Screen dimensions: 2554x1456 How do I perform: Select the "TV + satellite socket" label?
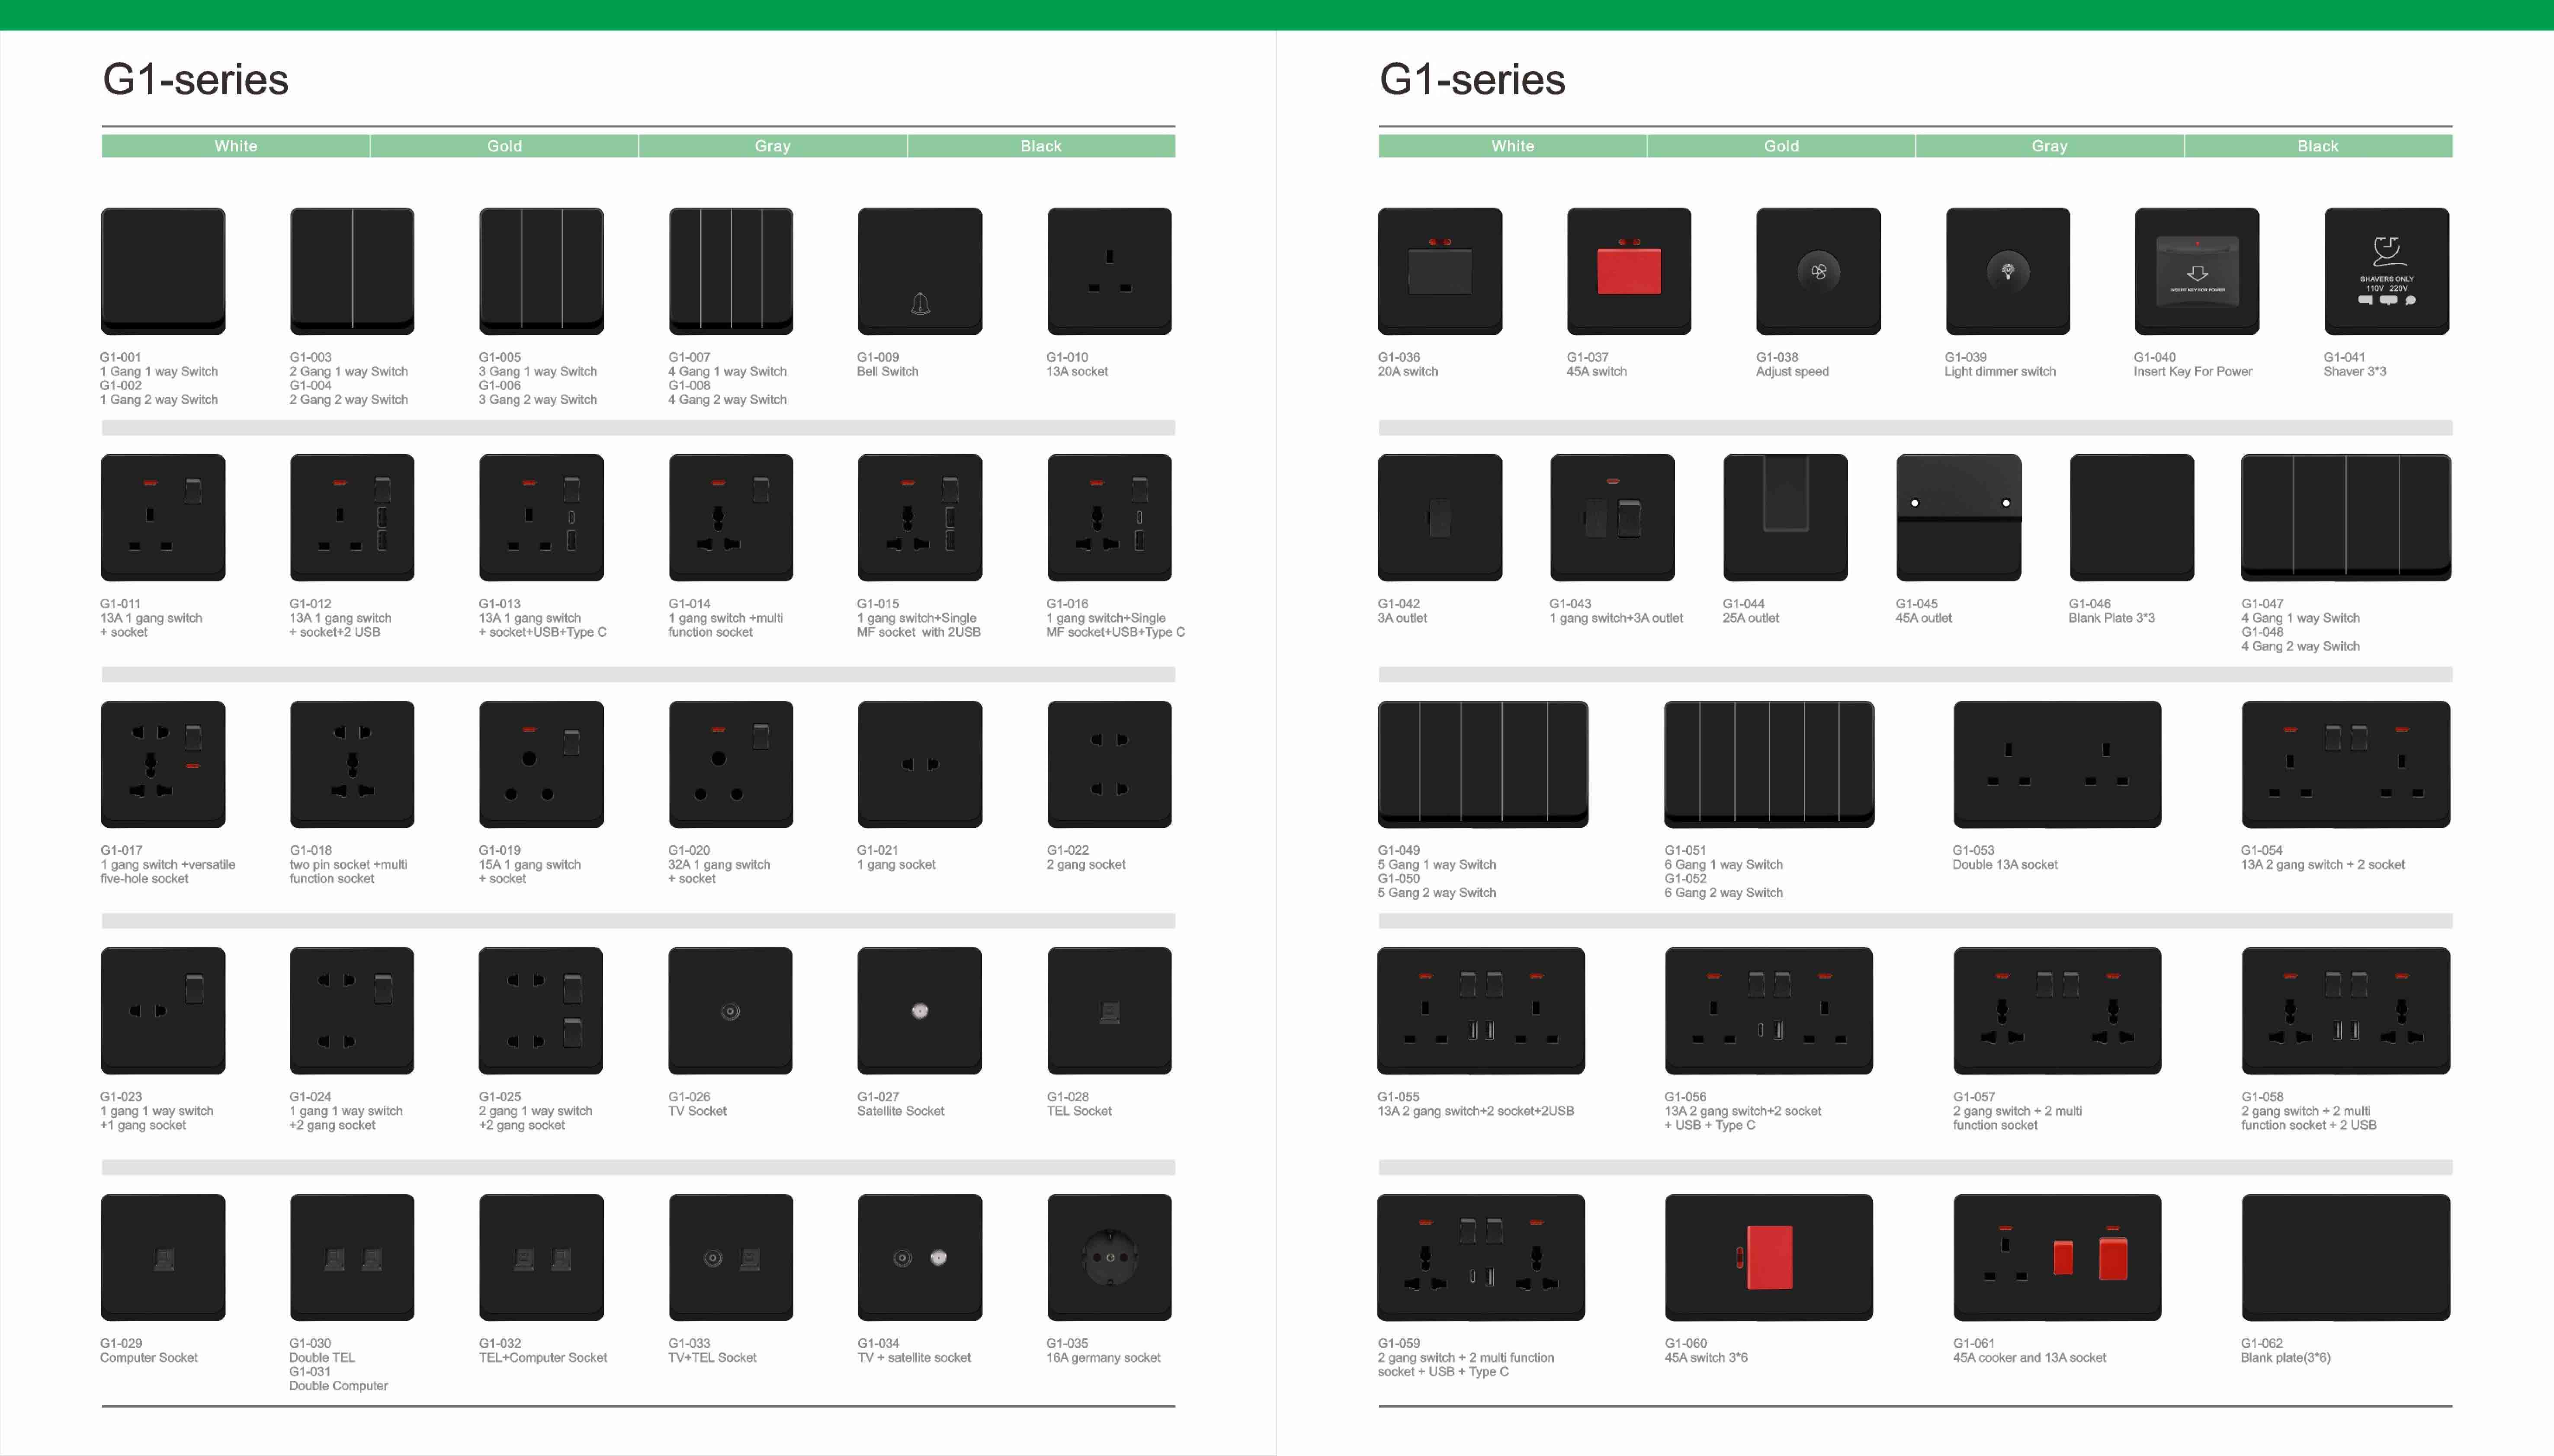click(914, 1358)
